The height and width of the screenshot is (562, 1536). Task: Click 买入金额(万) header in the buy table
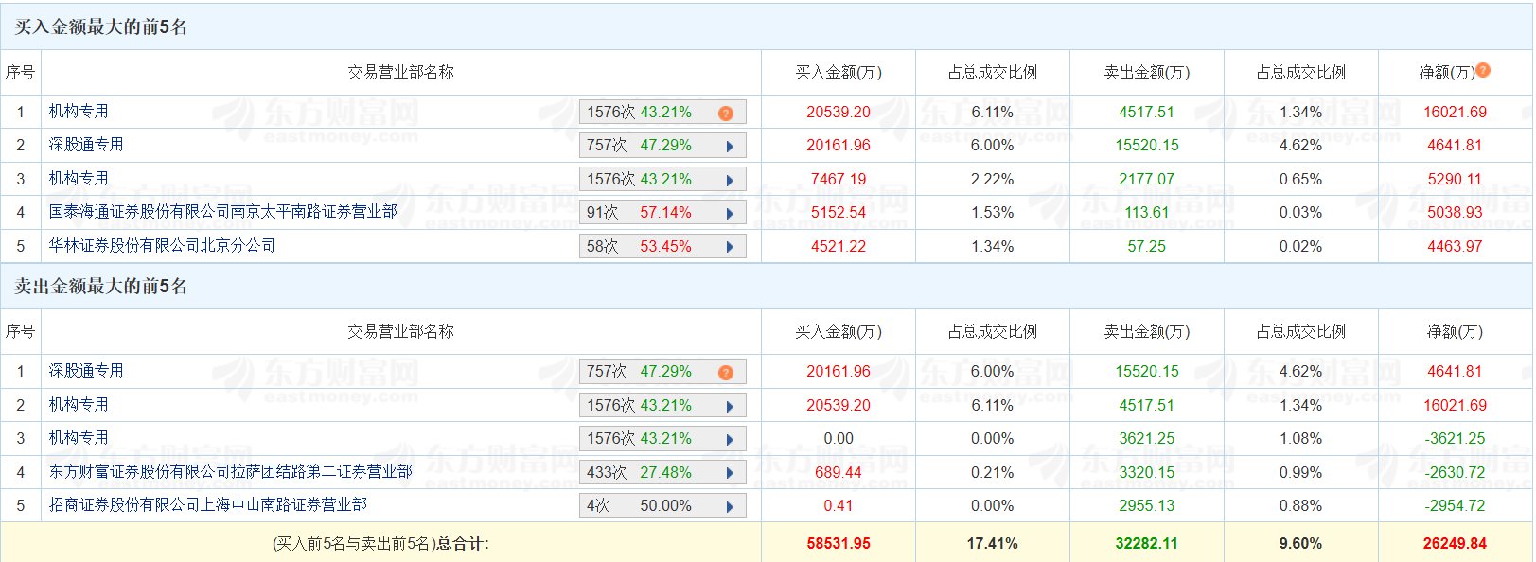tap(838, 73)
